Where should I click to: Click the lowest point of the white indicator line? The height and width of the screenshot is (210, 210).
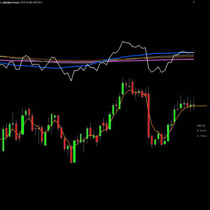71,81
